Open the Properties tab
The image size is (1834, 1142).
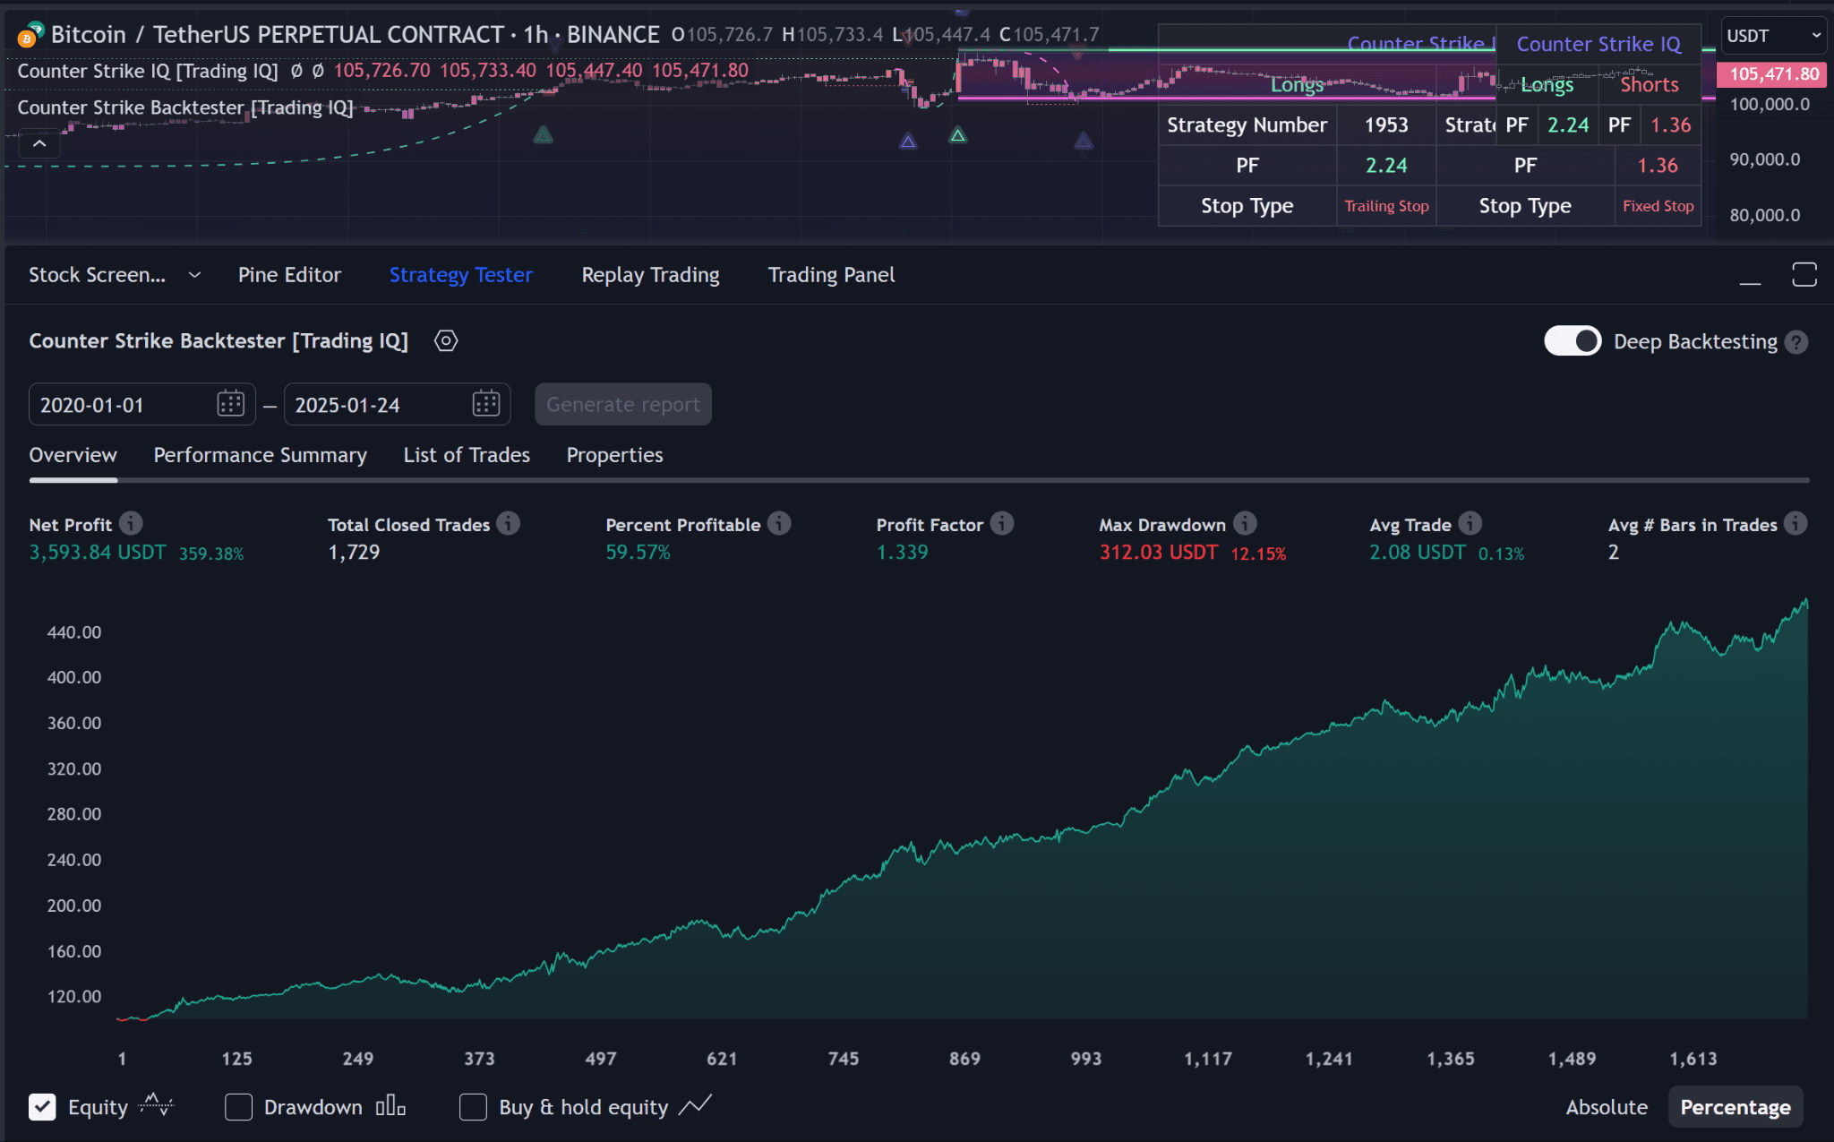pos(614,455)
